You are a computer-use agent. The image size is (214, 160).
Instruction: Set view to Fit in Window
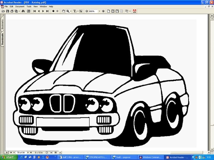[113, 11]
